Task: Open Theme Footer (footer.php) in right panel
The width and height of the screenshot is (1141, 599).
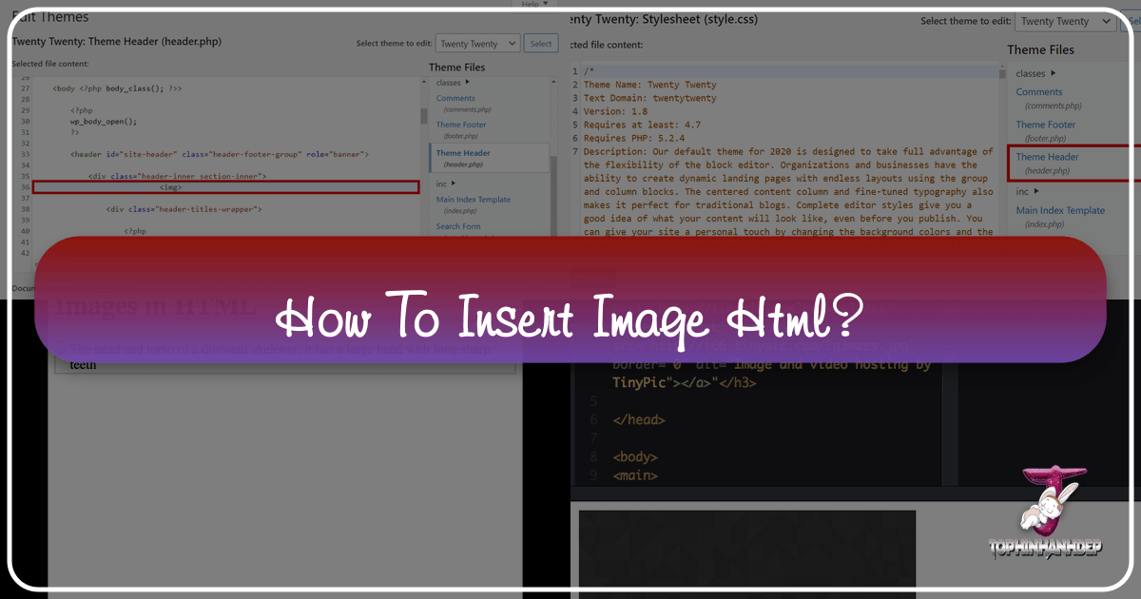Action: [x=1045, y=125]
